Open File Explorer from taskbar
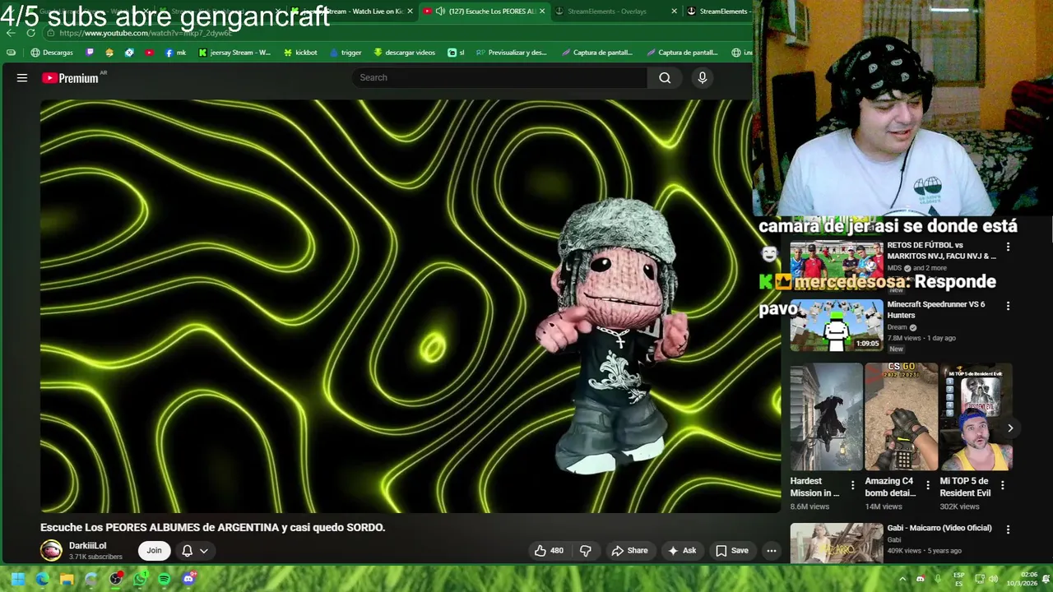Screen dimensions: 1053x592 tap(67, 579)
